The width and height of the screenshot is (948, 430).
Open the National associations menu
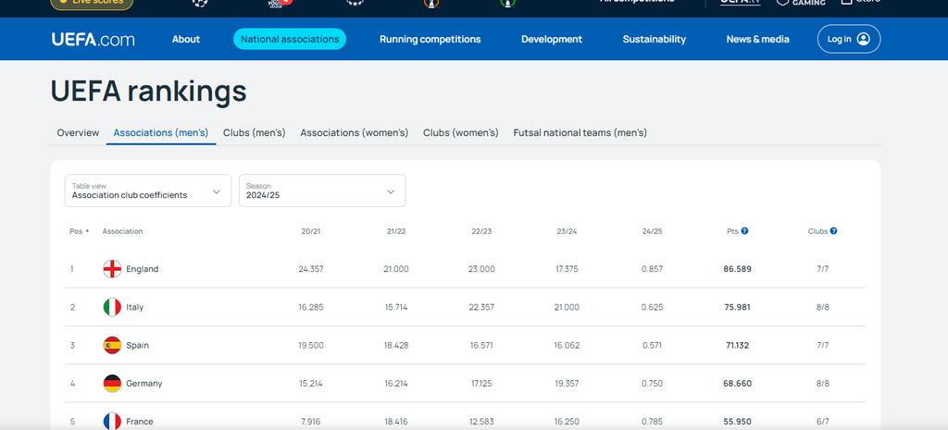[290, 39]
